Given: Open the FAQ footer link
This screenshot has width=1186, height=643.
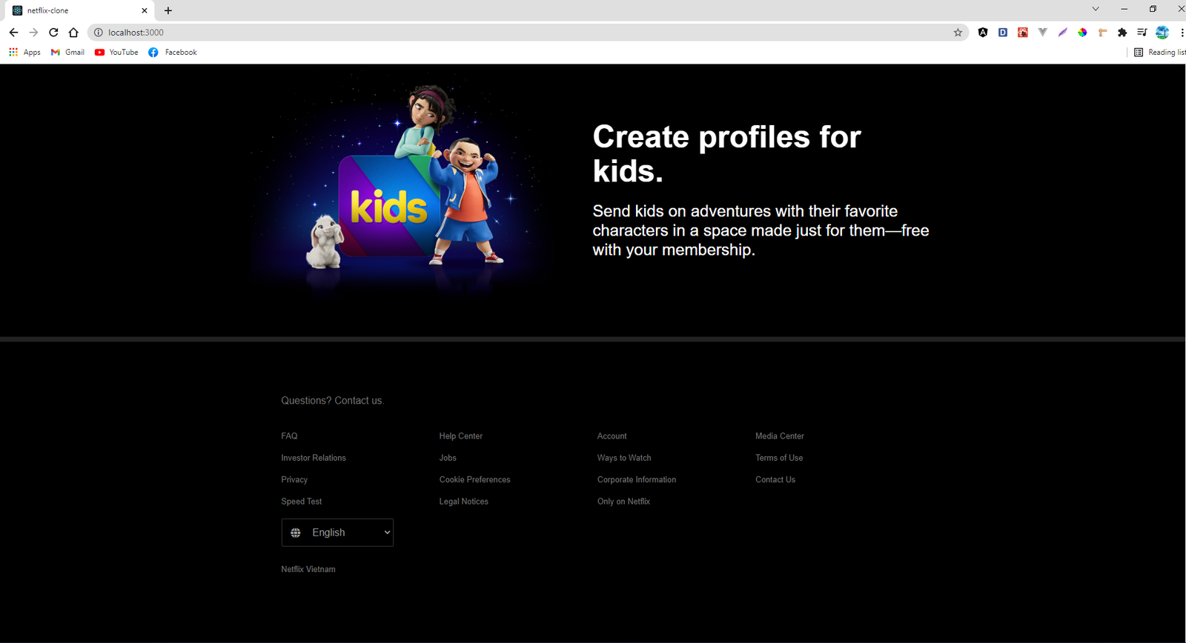Looking at the screenshot, I should pyautogui.click(x=289, y=436).
